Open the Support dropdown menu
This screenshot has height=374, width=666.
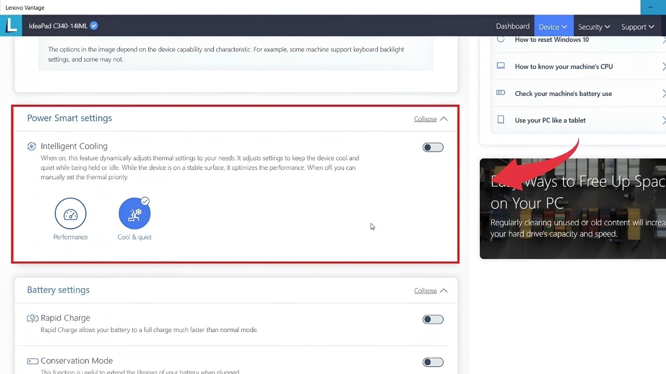coord(637,26)
